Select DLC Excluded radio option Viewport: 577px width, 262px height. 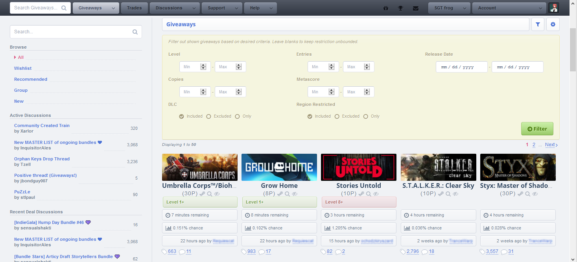[x=209, y=116]
